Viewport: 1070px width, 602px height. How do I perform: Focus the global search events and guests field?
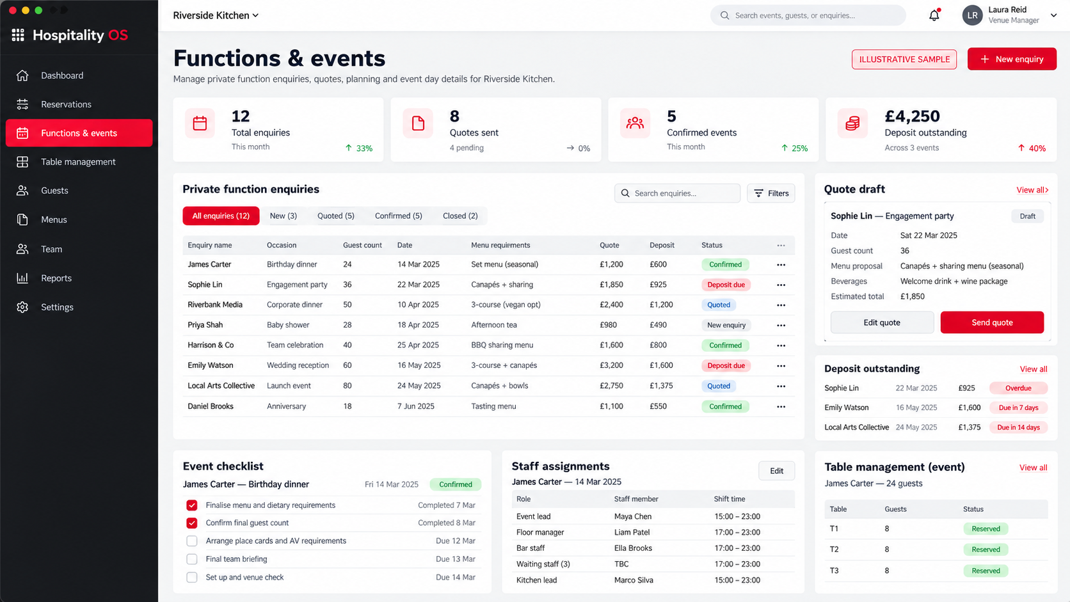[808, 15]
